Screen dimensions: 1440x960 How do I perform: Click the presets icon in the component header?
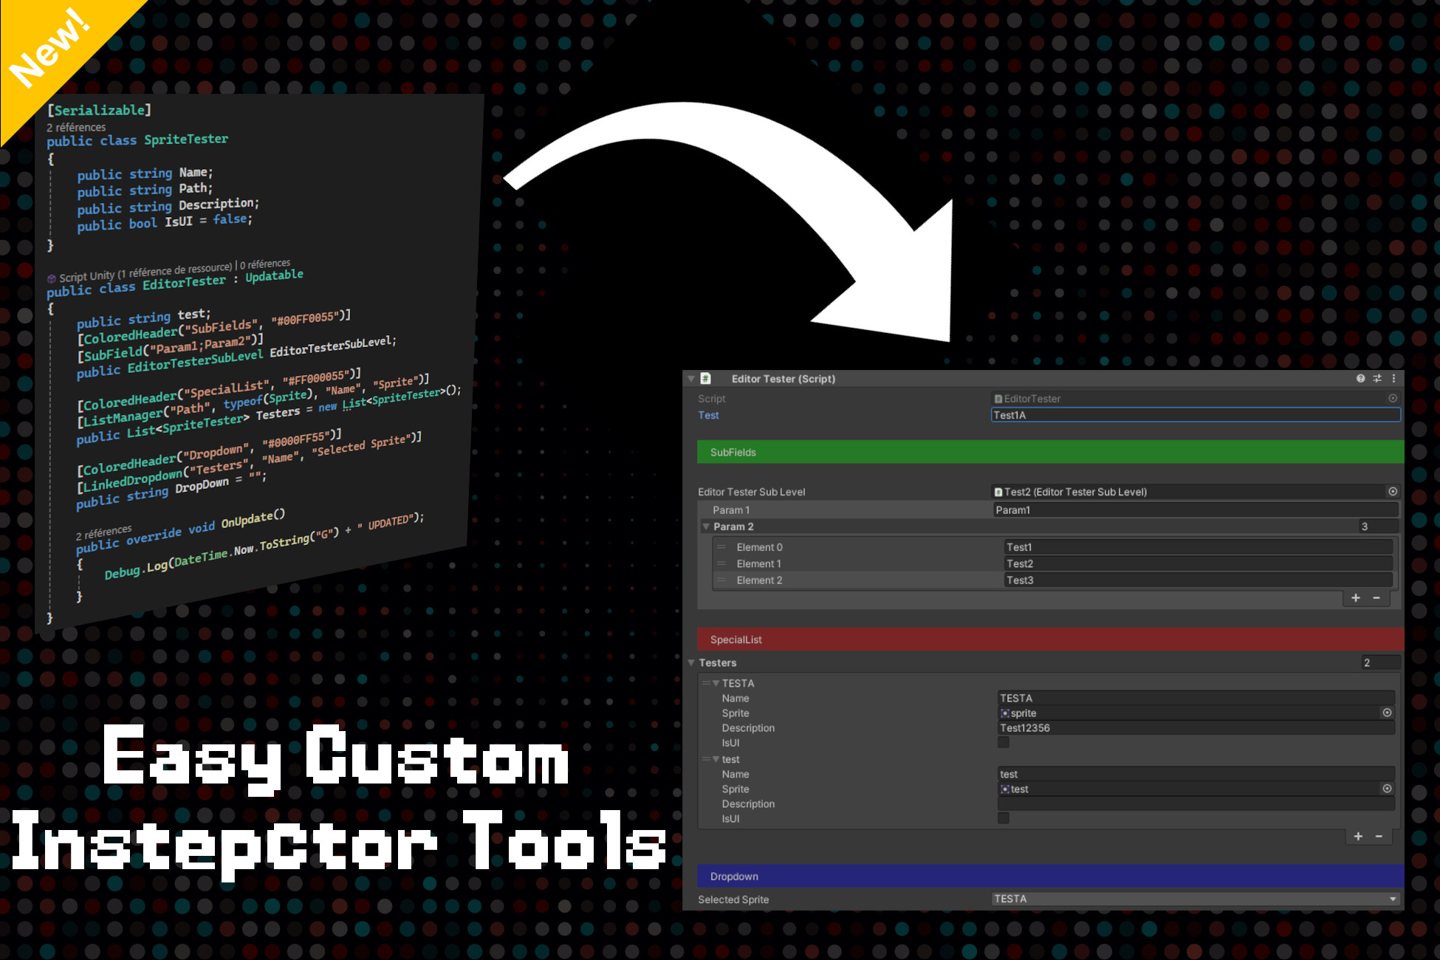(x=1376, y=379)
